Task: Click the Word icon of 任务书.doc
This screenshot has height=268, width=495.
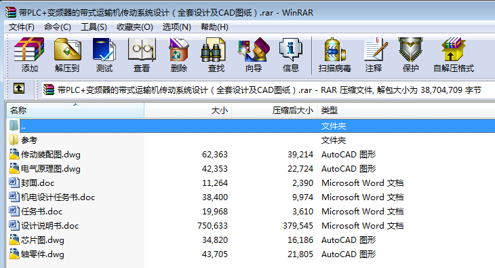Action: pos(14,211)
